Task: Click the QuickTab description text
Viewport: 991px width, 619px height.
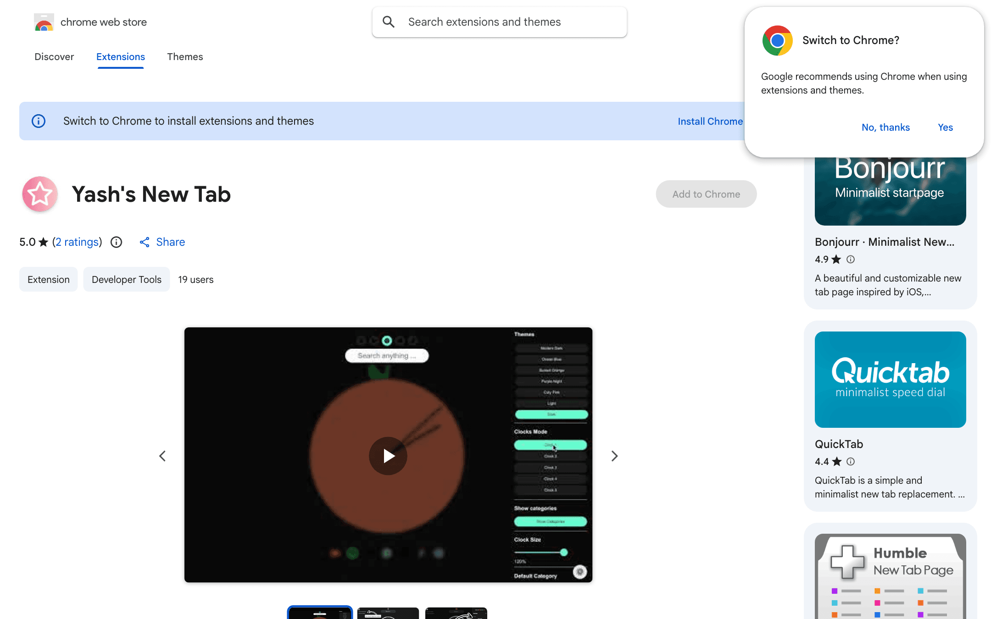Action: (890, 487)
